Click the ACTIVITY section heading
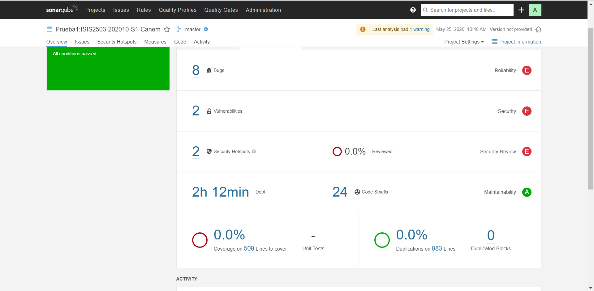This screenshot has width=594, height=291. (187, 279)
